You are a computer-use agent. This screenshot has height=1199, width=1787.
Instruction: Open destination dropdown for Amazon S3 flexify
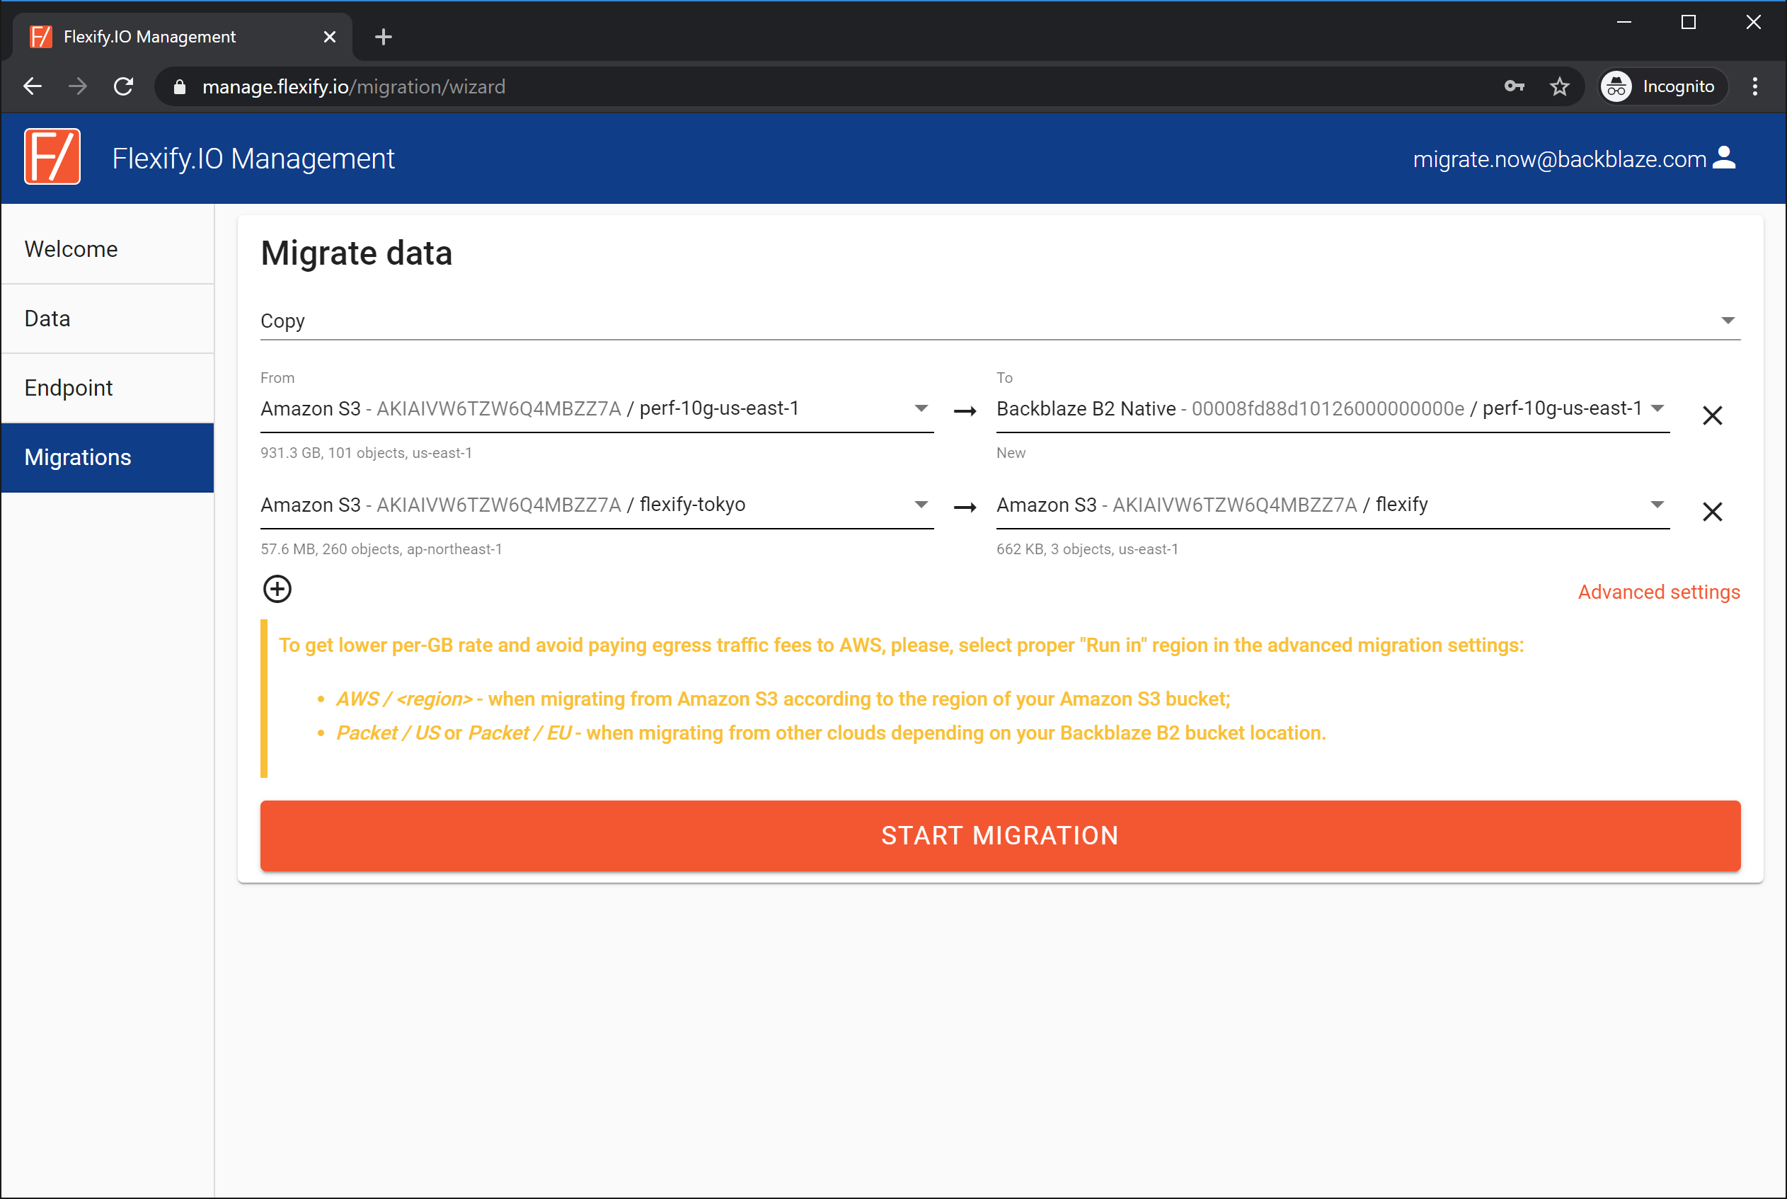(x=1333, y=505)
